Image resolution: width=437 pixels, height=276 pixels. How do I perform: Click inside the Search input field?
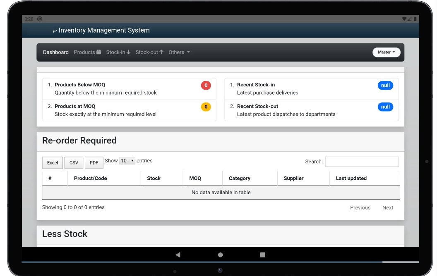point(362,162)
